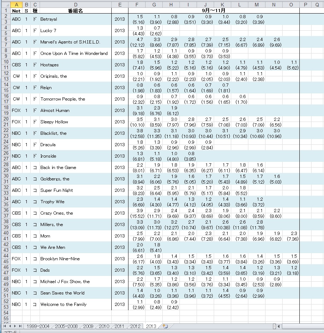Screen dimensions: 324x333
Task: Select the 'Reign' cell
Action: (76, 88)
